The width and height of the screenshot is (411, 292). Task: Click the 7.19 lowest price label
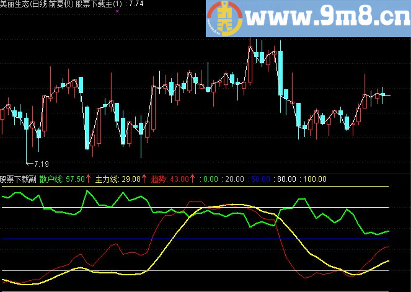41,164
